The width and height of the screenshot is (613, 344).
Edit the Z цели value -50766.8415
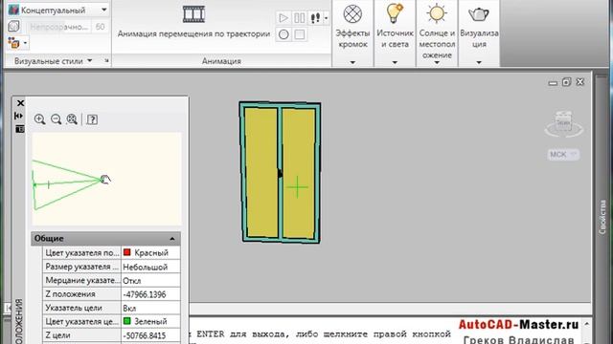(x=151, y=335)
